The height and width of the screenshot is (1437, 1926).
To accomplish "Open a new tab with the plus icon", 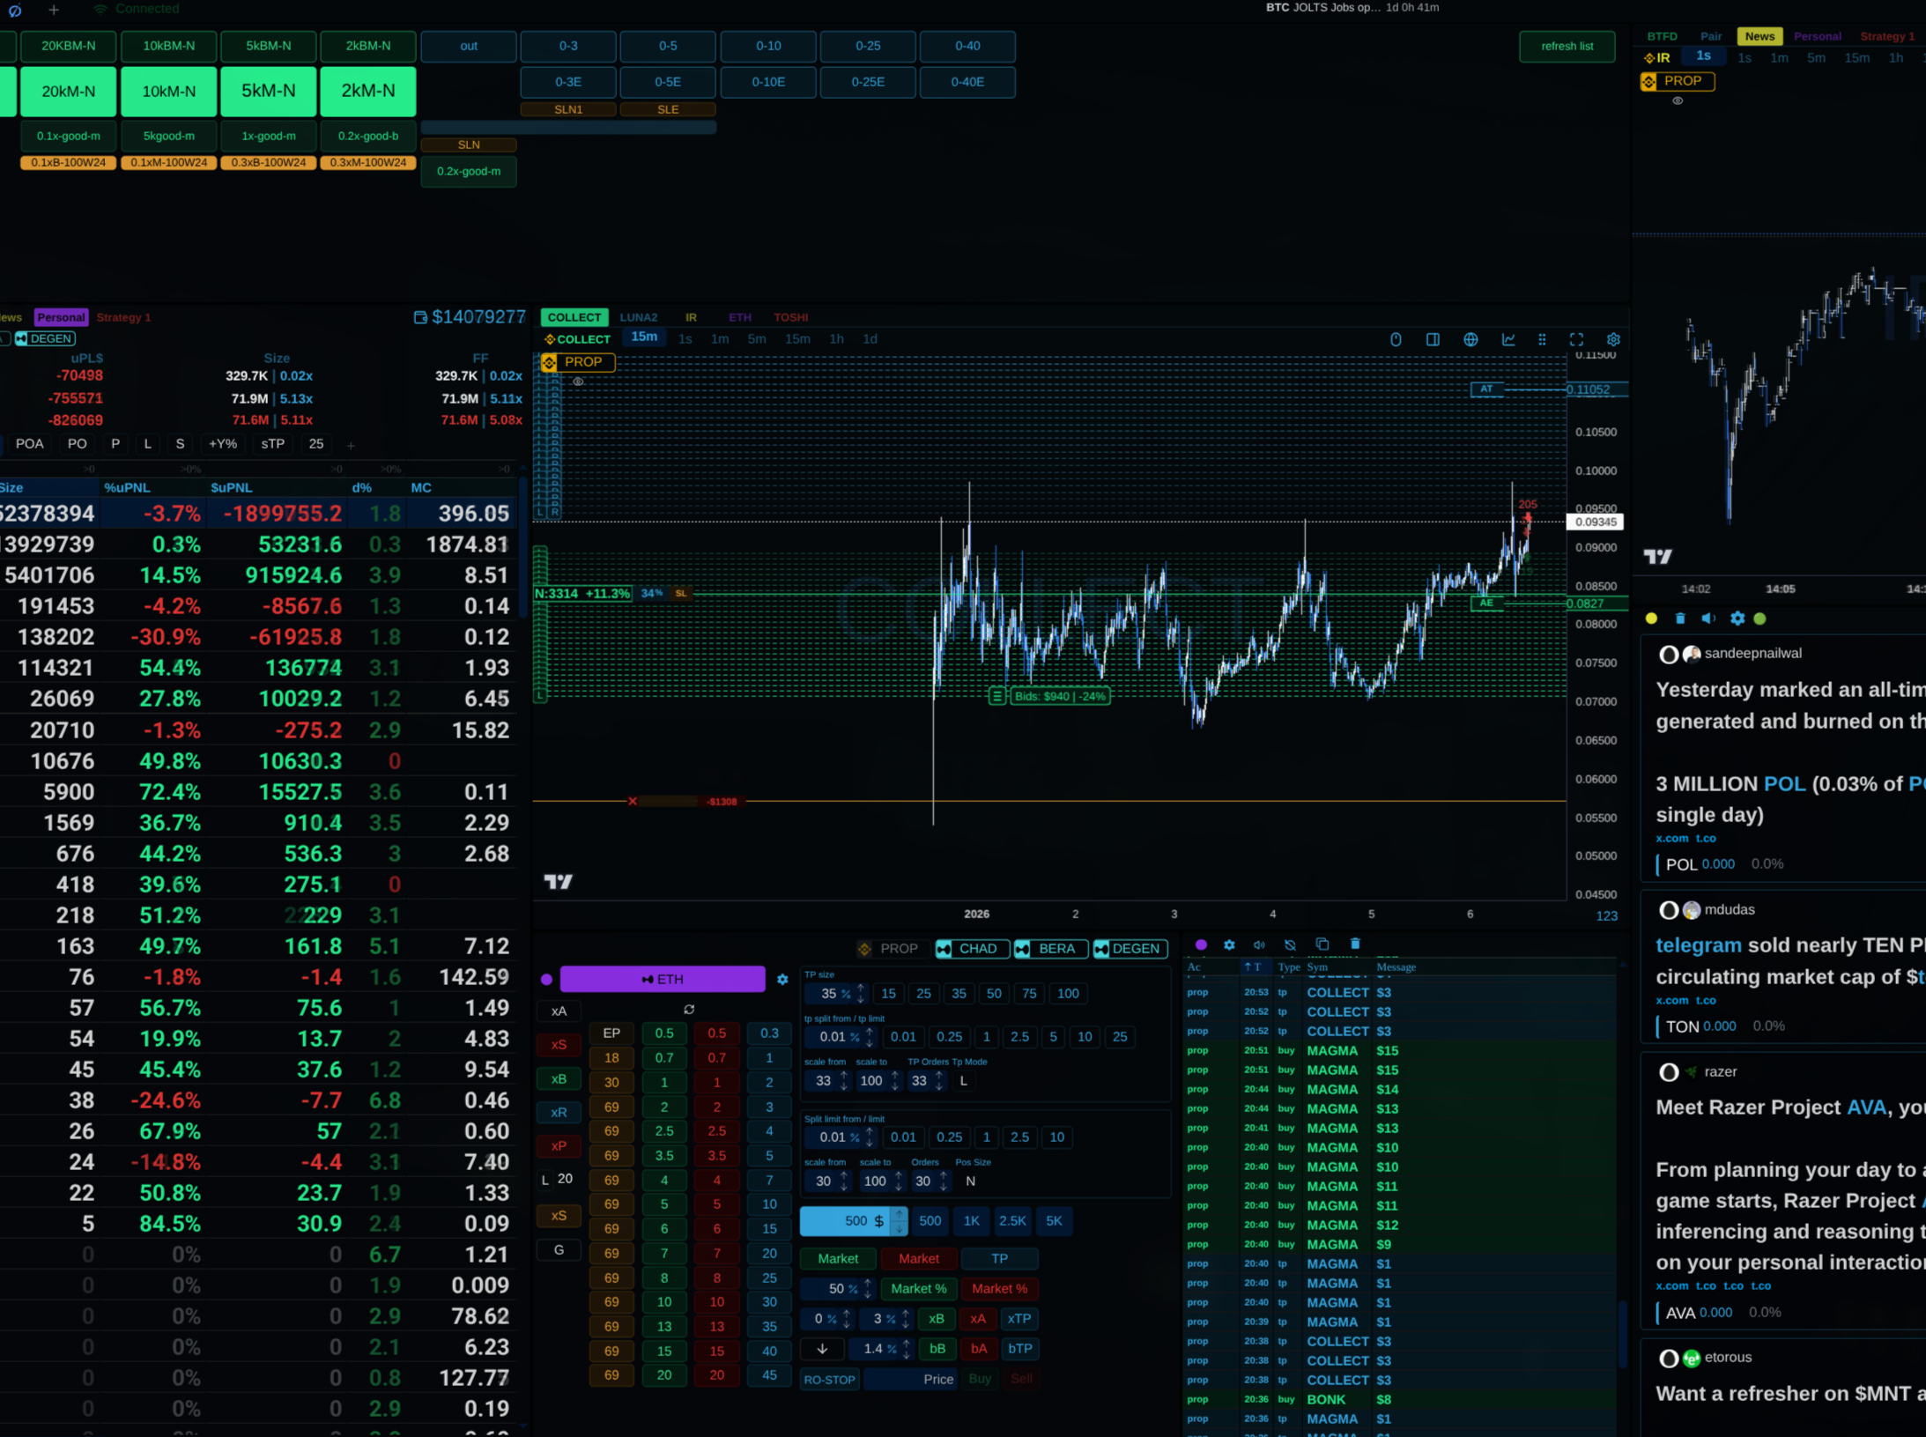I will tap(54, 10).
